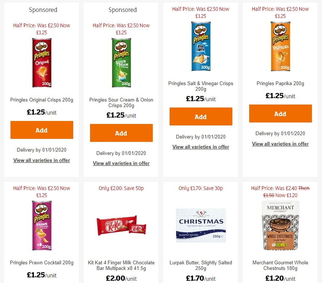View all varieties in Sour Cream offer
Image resolution: width=322 pixels, height=283 pixels.
pos(121,163)
